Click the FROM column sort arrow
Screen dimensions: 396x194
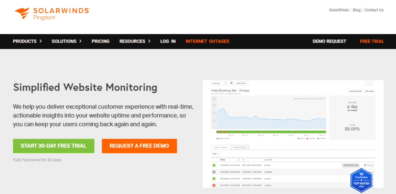pyautogui.click(x=239, y=160)
